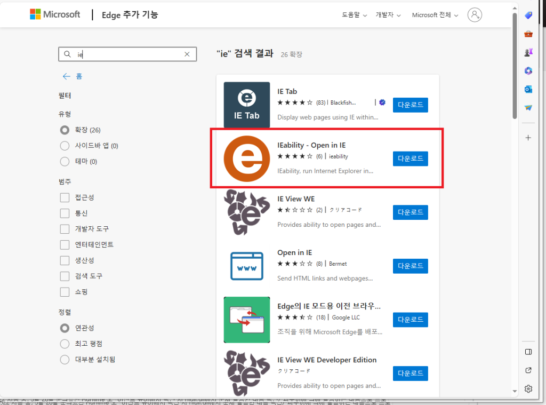Download IE View WE Developer Edition
The image size is (546, 405).
click(x=410, y=374)
